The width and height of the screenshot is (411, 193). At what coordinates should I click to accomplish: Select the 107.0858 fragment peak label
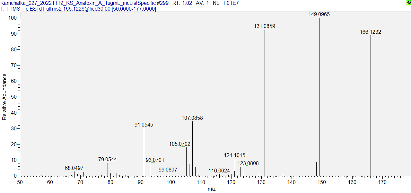[192, 118]
